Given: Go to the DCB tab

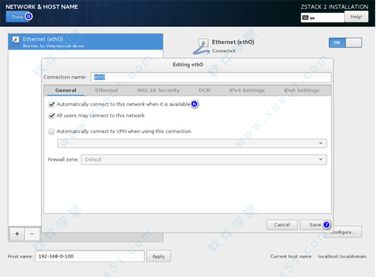Looking at the screenshot, I should [205, 90].
